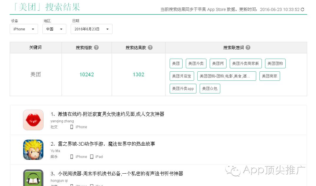Open the red lips app icon
316x186 pixels.
tap(33, 120)
